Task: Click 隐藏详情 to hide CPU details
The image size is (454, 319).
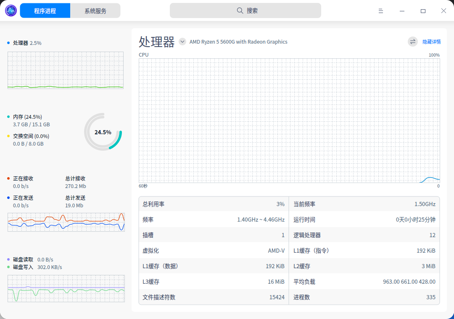Action: pos(431,42)
